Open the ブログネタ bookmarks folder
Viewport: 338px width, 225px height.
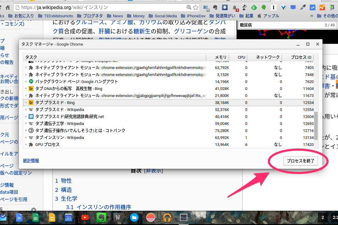(x=90, y=16)
